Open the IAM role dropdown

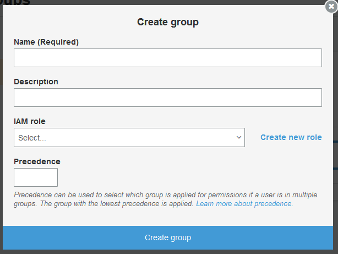(x=129, y=138)
